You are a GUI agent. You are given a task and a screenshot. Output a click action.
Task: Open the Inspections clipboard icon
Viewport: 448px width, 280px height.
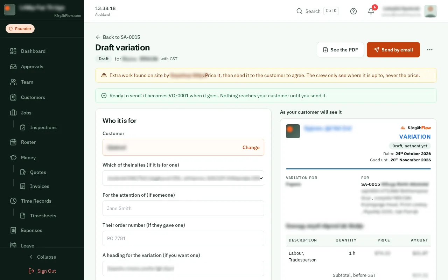(x=23, y=127)
